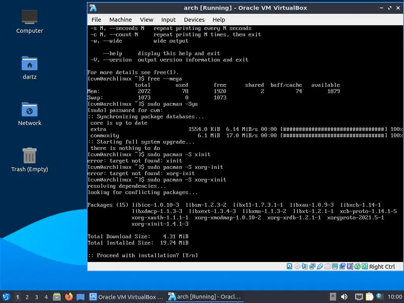Click the shared folders status icon
The width and height of the screenshot is (404, 303).
(327, 266)
